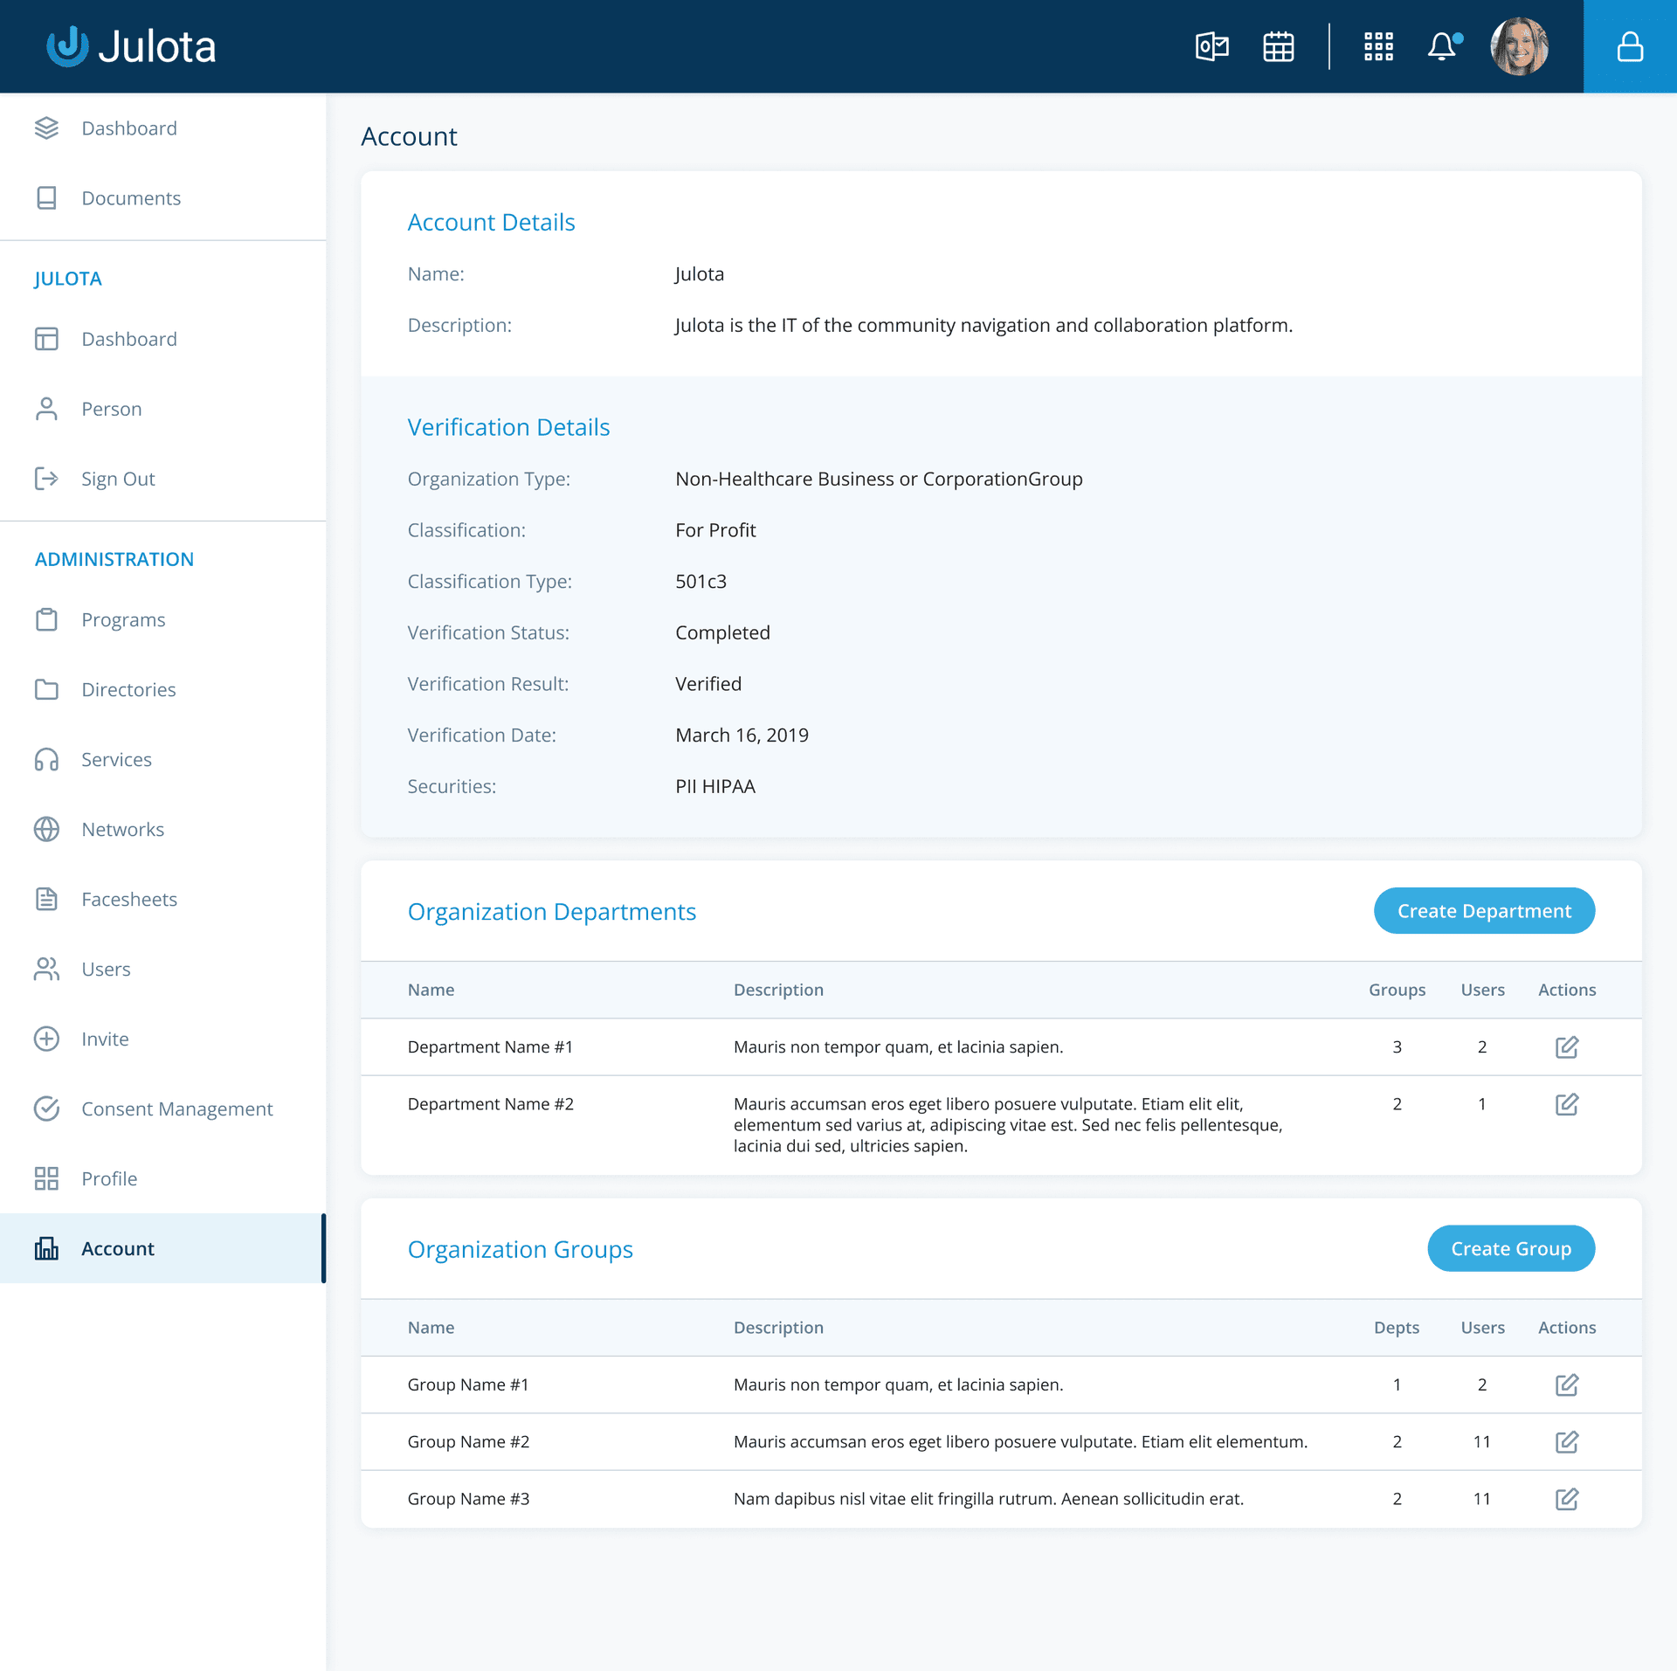The width and height of the screenshot is (1677, 1671).
Task: Open the calendar icon in header
Action: coord(1278,46)
